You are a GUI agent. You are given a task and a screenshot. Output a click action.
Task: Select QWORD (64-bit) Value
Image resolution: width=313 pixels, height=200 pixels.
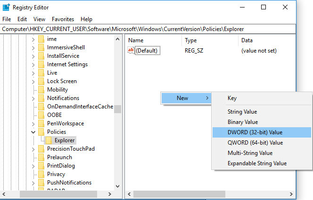pos(262,143)
